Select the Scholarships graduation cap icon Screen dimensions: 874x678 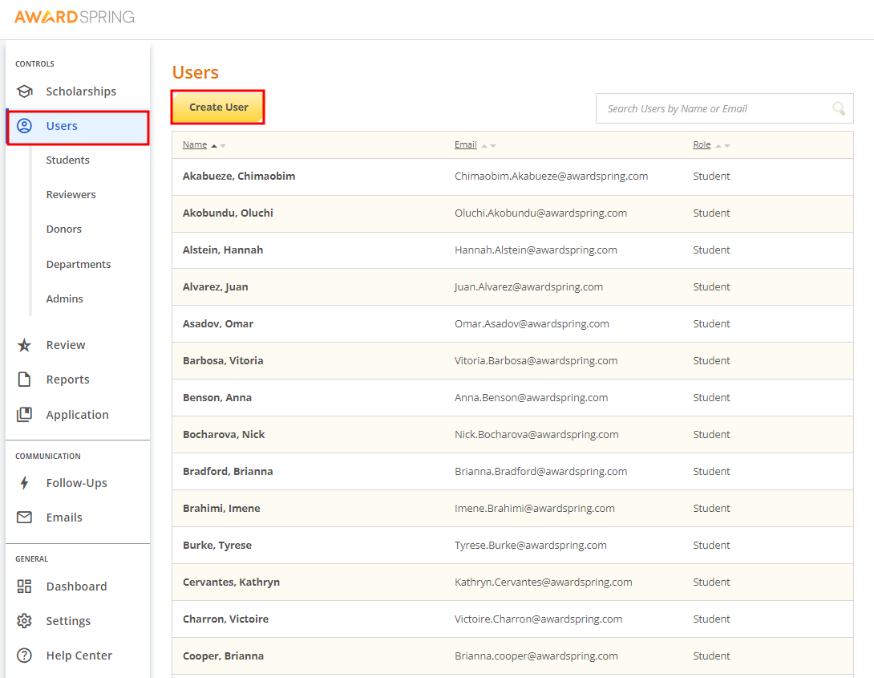click(x=24, y=91)
